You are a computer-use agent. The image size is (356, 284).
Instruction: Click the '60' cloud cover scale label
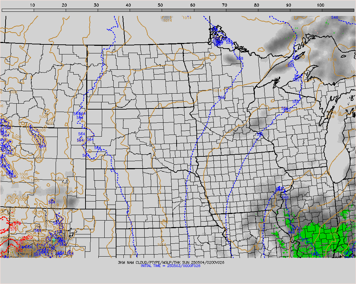[x=193, y=5]
